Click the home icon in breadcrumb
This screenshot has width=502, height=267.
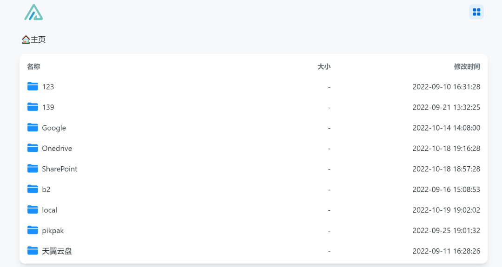[x=26, y=39]
